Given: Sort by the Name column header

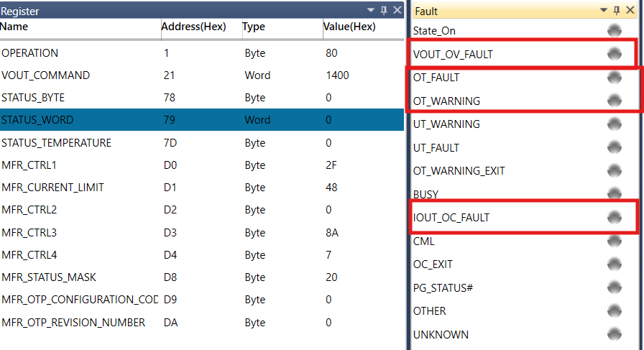Looking at the screenshot, I should (x=14, y=27).
